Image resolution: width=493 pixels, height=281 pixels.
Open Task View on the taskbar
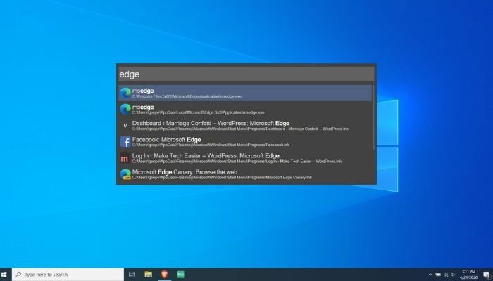pos(132,275)
